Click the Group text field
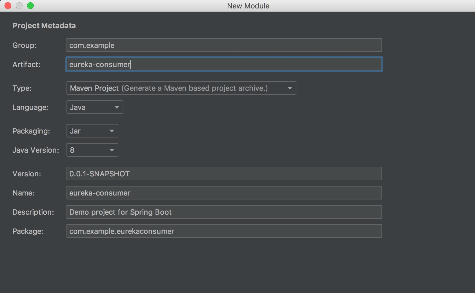The height and width of the screenshot is (293, 475). (224, 45)
